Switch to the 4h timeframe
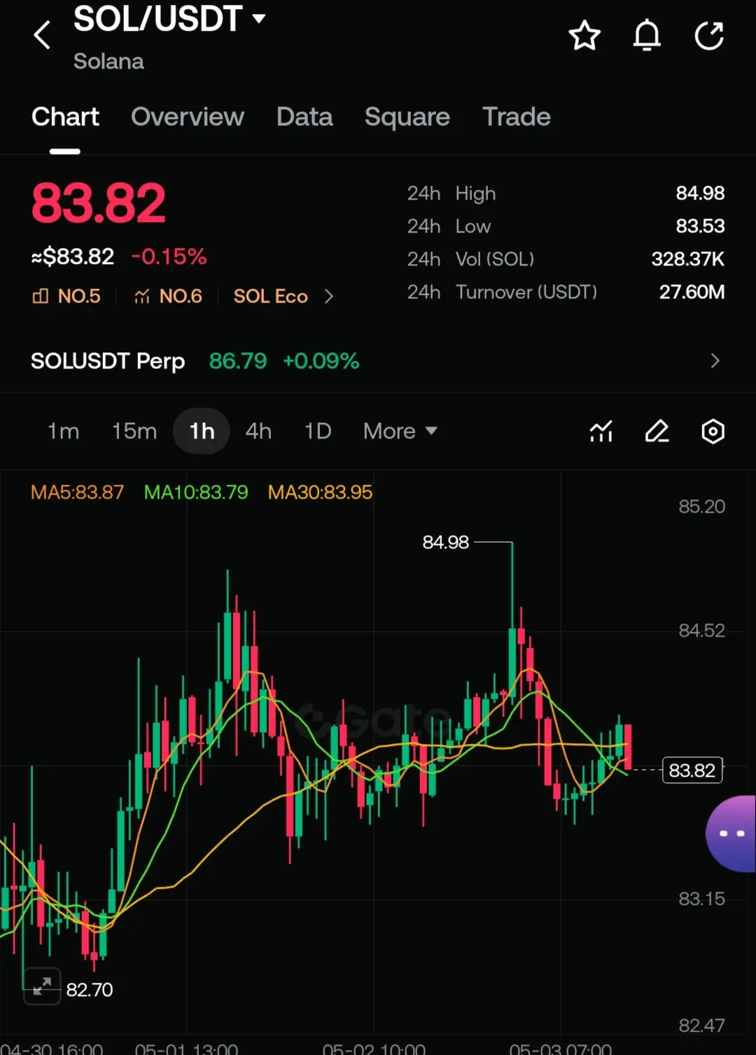This screenshot has height=1055, width=756. click(x=258, y=431)
